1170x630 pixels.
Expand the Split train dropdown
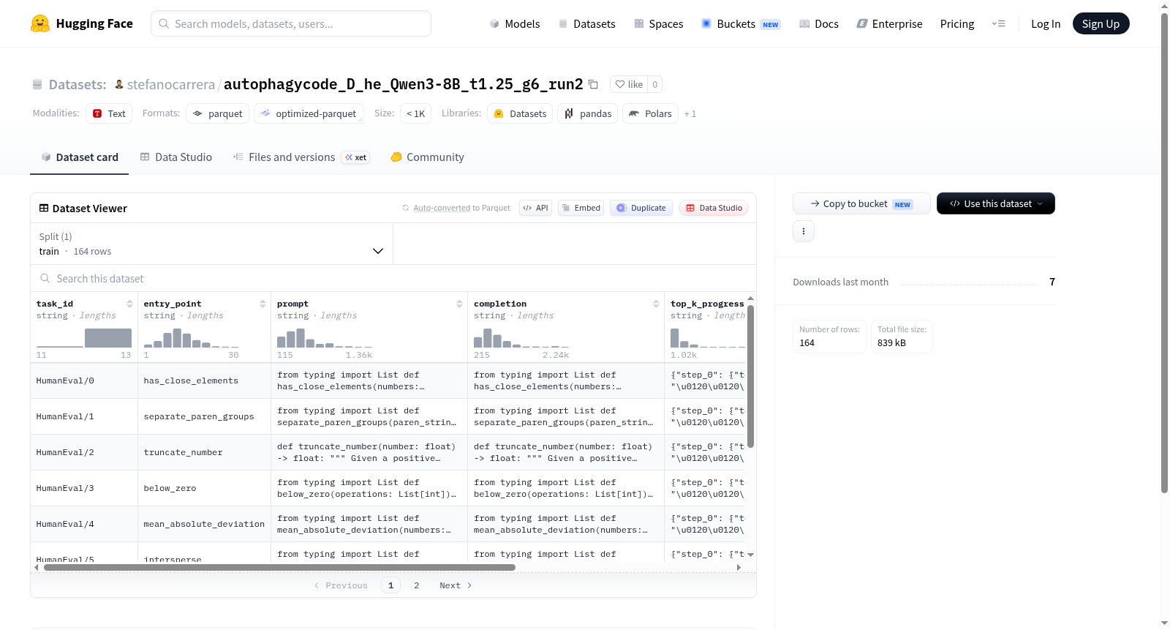[211, 244]
